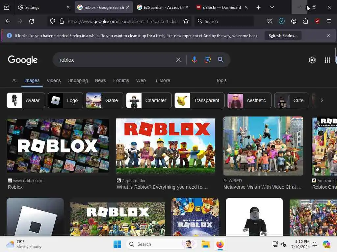Open tracking protection shield icon

(53, 21)
